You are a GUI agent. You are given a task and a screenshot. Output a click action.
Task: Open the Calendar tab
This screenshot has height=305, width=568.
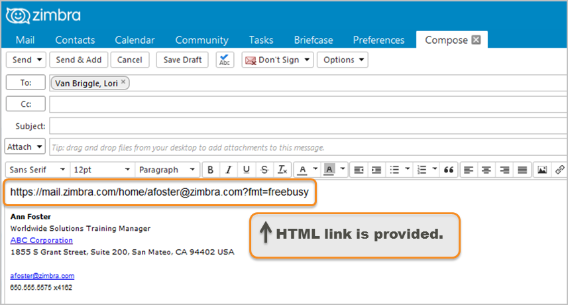point(135,40)
